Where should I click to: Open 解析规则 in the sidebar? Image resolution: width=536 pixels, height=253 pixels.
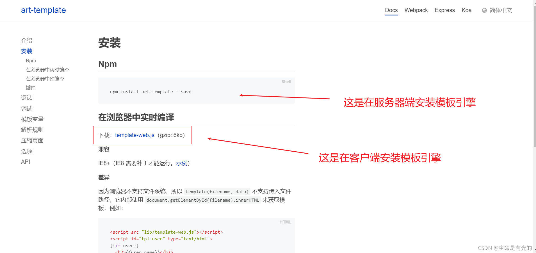(x=32, y=130)
